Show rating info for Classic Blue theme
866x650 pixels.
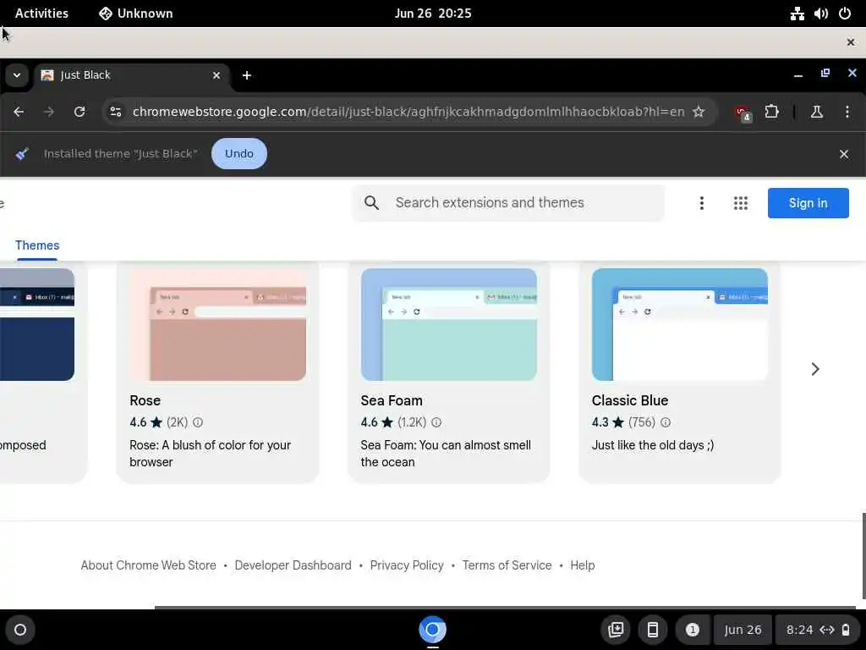pyautogui.click(x=666, y=422)
